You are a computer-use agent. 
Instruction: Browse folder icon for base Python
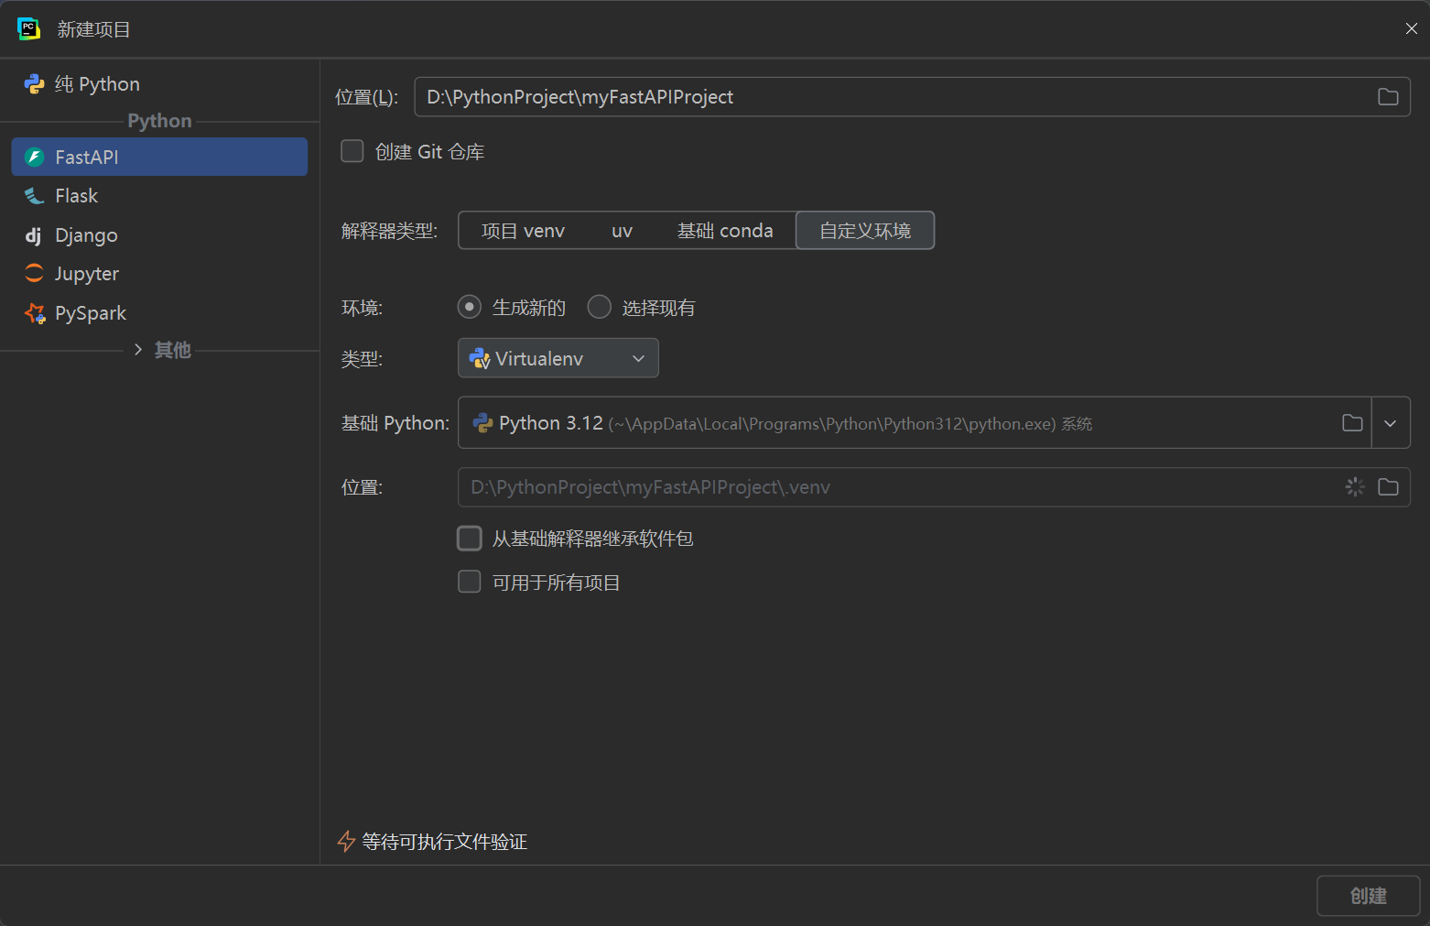[1352, 423]
